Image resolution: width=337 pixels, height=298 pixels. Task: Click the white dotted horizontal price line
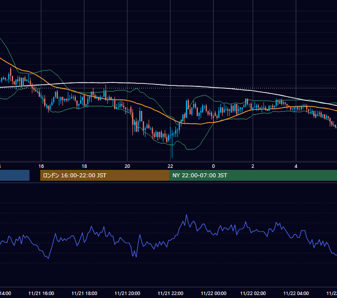click(x=168, y=88)
